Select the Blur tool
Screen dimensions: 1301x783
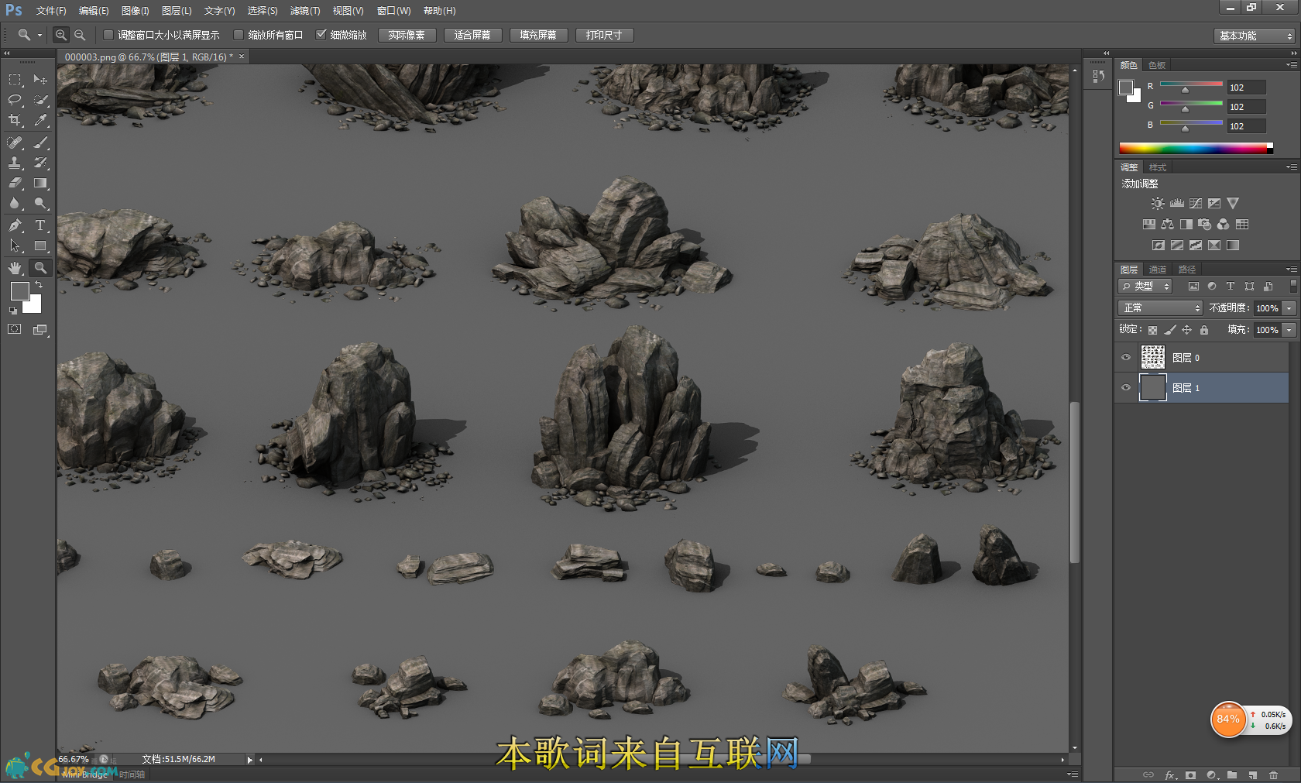pos(15,203)
